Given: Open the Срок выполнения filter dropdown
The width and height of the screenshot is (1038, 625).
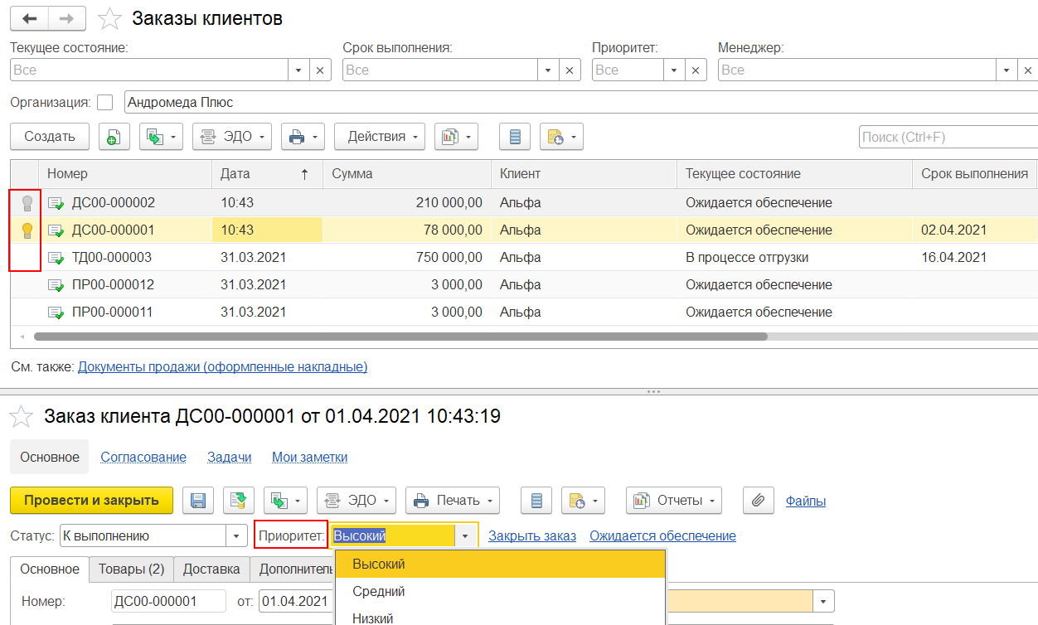Looking at the screenshot, I should (x=548, y=70).
